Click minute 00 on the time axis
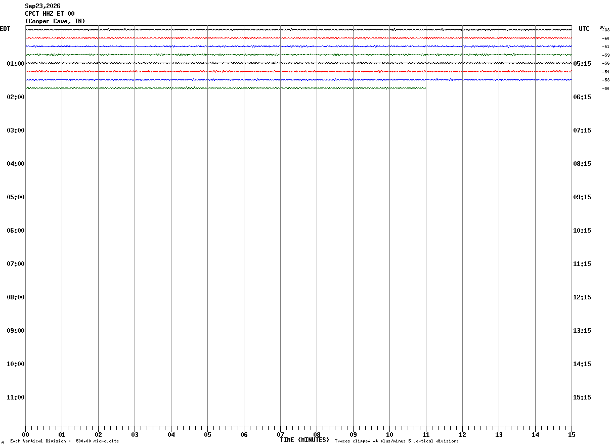The height and width of the screenshot is (448, 612). [x=25, y=434]
